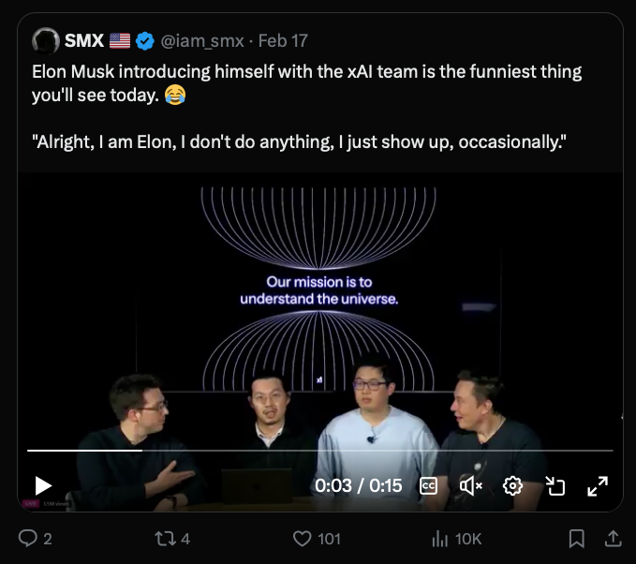The image size is (636, 564).
Task: Click the blue verified badge
Action: pos(145,41)
